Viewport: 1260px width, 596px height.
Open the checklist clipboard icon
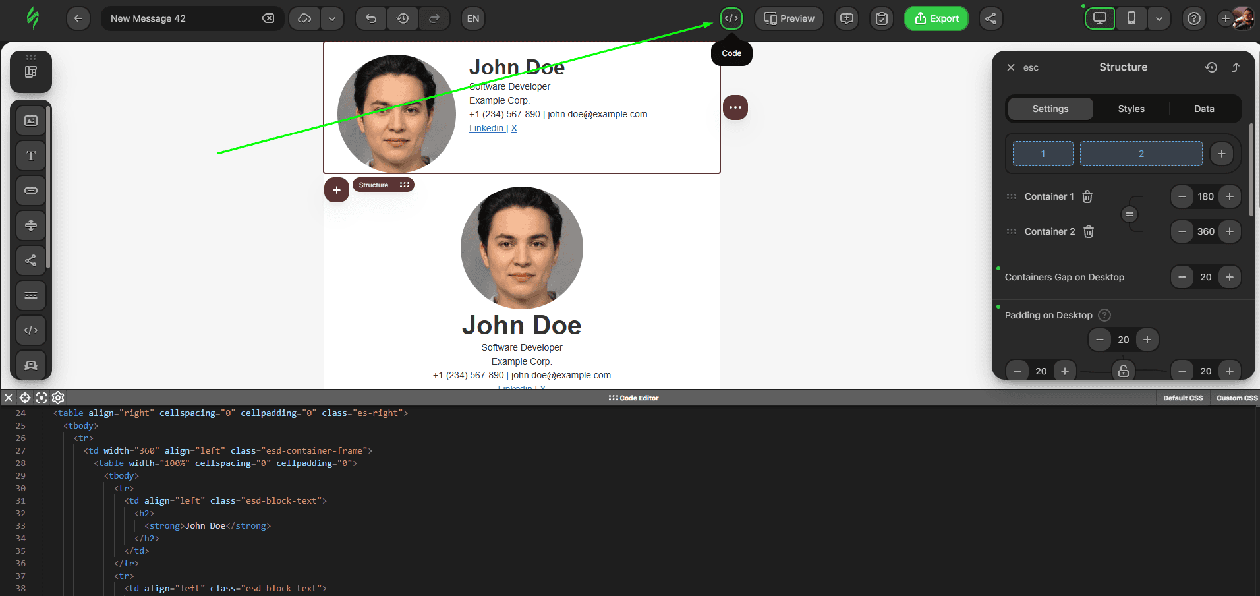click(882, 18)
